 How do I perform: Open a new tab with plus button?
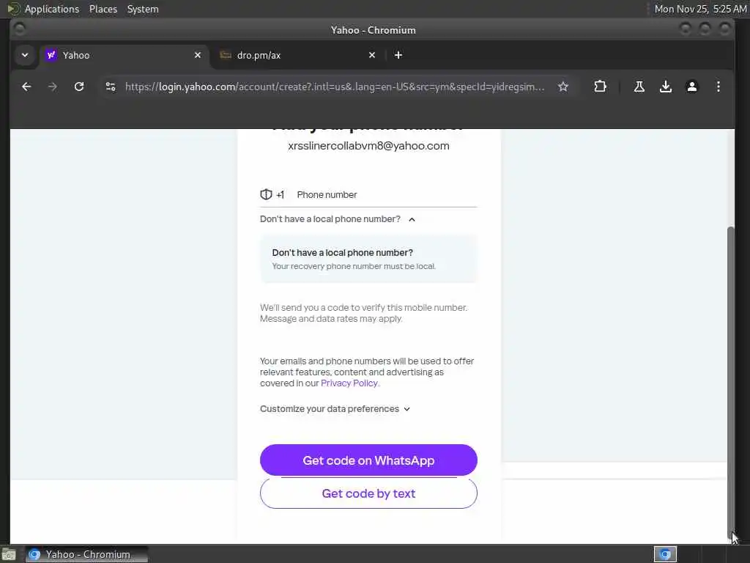pyautogui.click(x=398, y=55)
